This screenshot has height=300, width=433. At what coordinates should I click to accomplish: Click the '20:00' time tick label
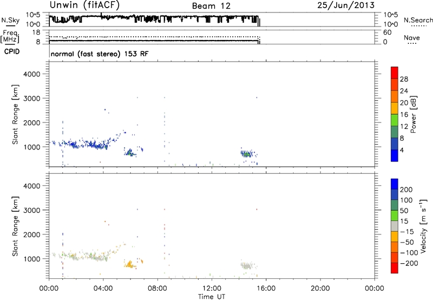click(x=320, y=289)
